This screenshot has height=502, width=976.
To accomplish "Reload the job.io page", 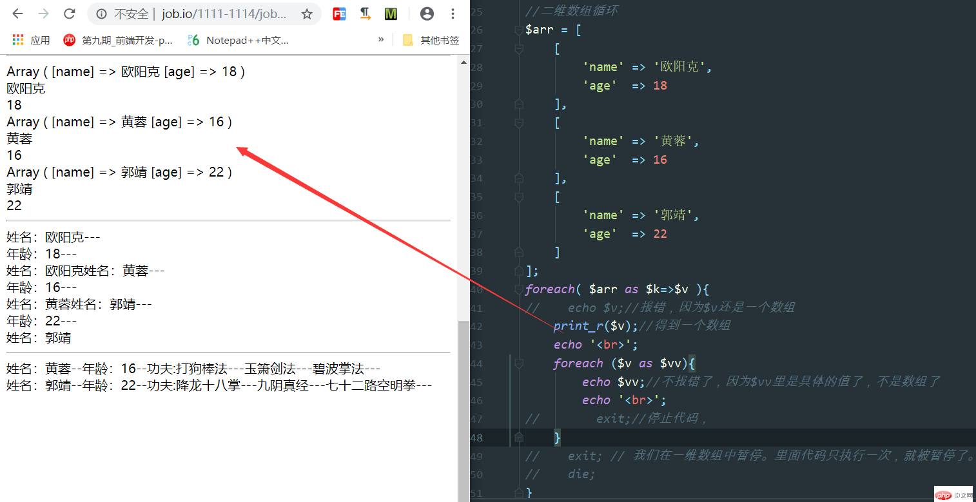I will point(70,14).
